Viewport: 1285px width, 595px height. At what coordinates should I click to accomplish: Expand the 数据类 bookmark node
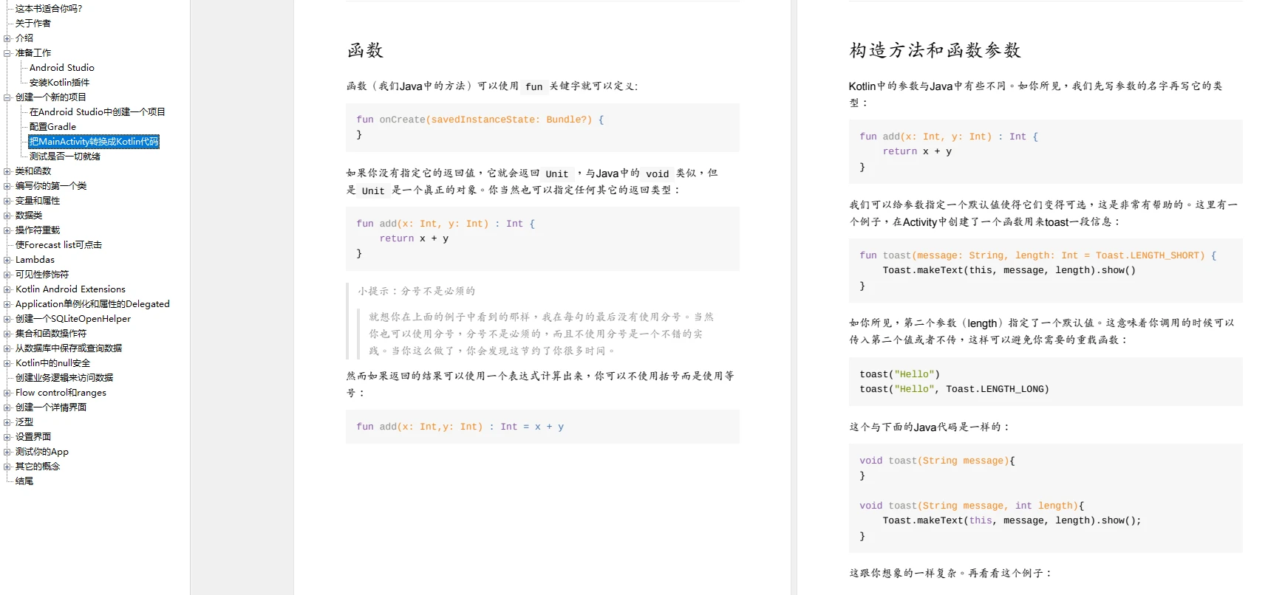click(7, 216)
